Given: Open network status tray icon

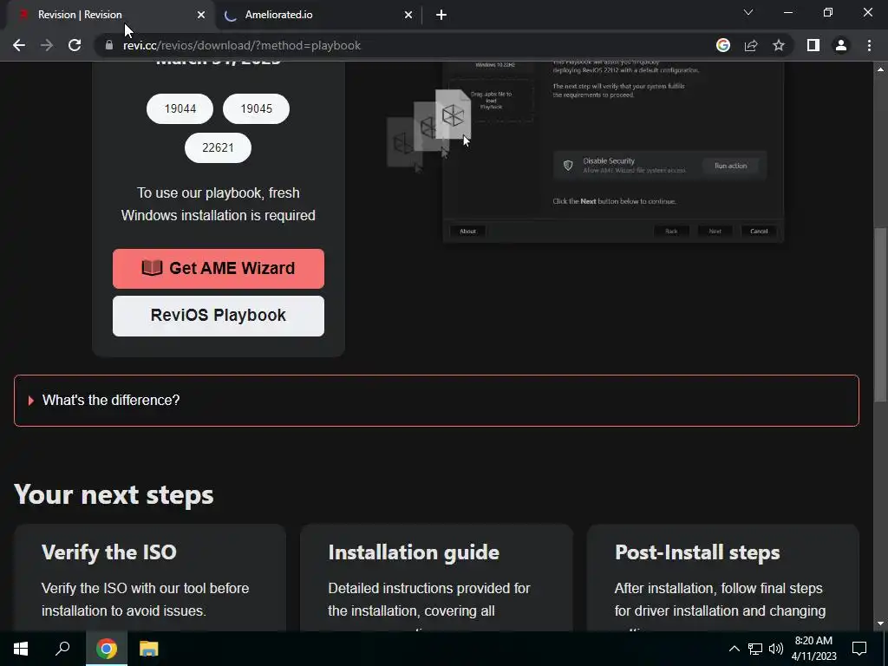Looking at the screenshot, I should [755, 649].
